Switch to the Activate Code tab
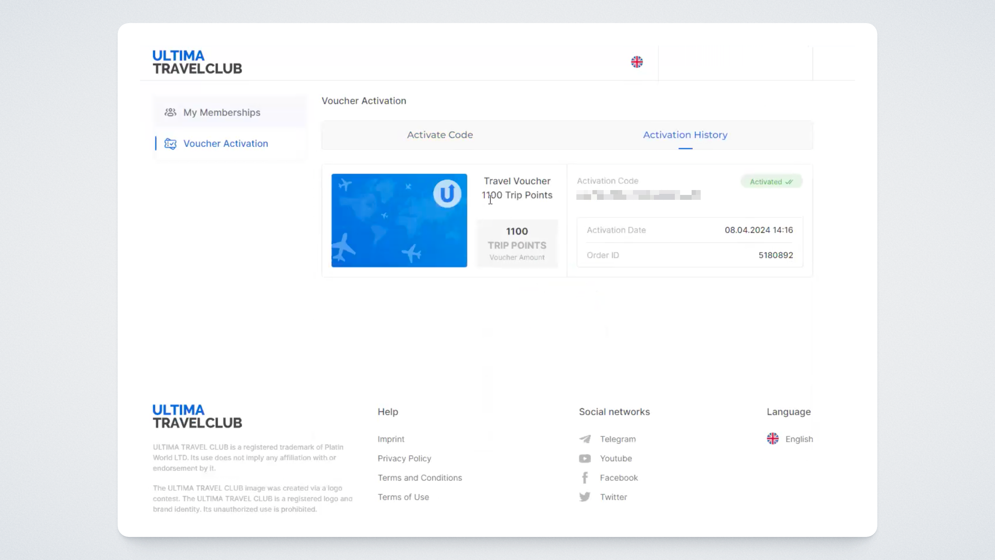The image size is (995, 560). (440, 135)
